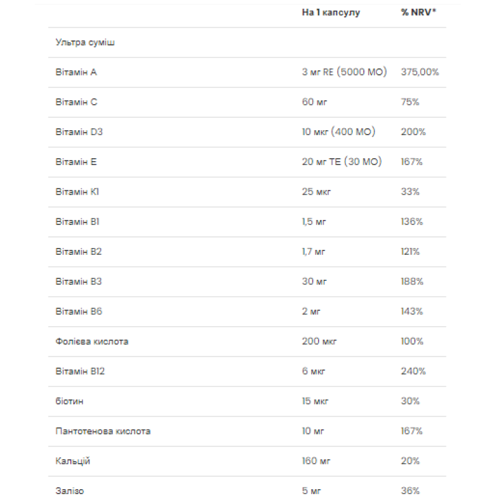Image resolution: width=496 pixels, height=496 pixels.
Task: Select the 'Залізо' row label
Action: [69, 490]
